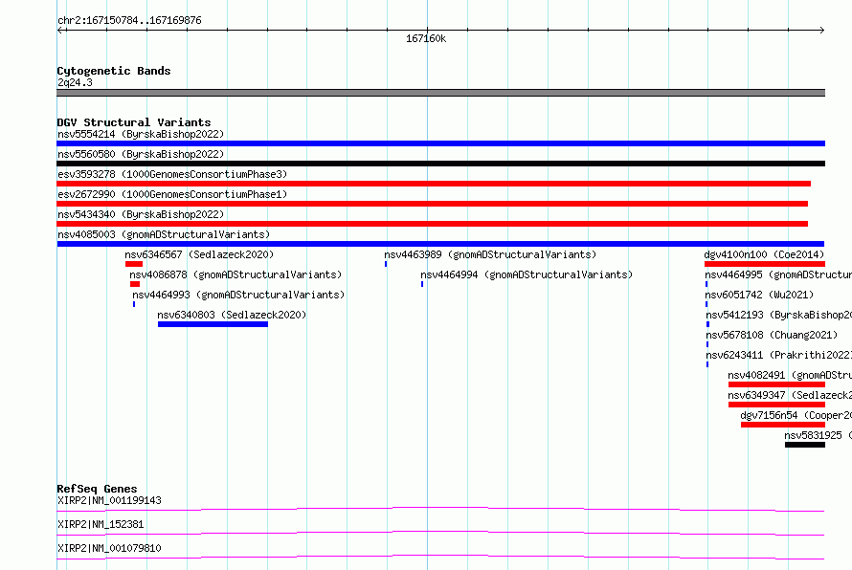
Task: Click the gray 2q24.3 cytogenetic band bar
Action: point(440,93)
